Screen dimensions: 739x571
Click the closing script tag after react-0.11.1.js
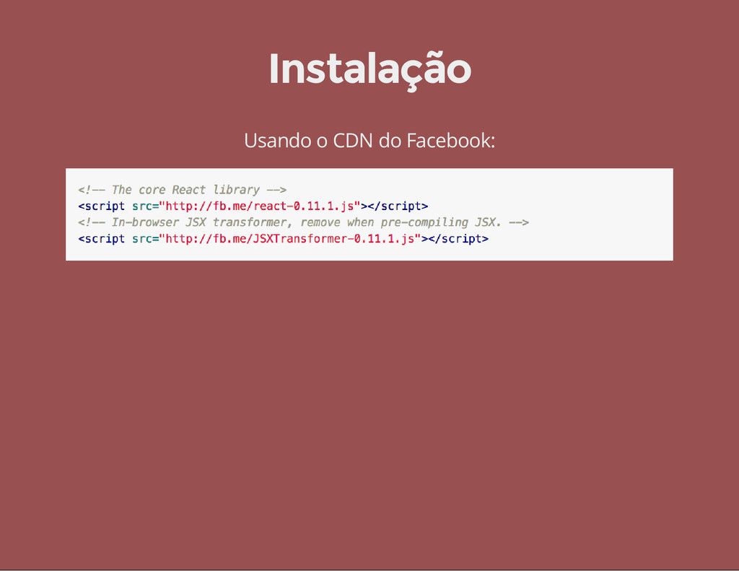pos(398,206)
